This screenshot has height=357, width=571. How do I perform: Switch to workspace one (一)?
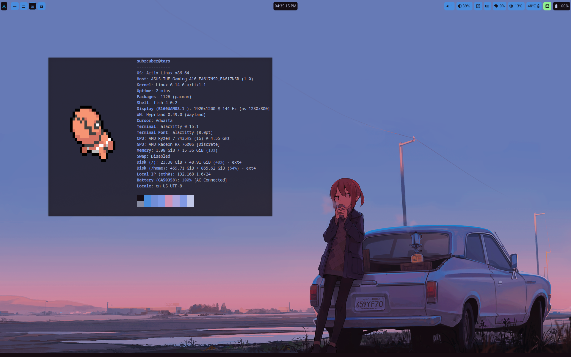click(15, 6)
